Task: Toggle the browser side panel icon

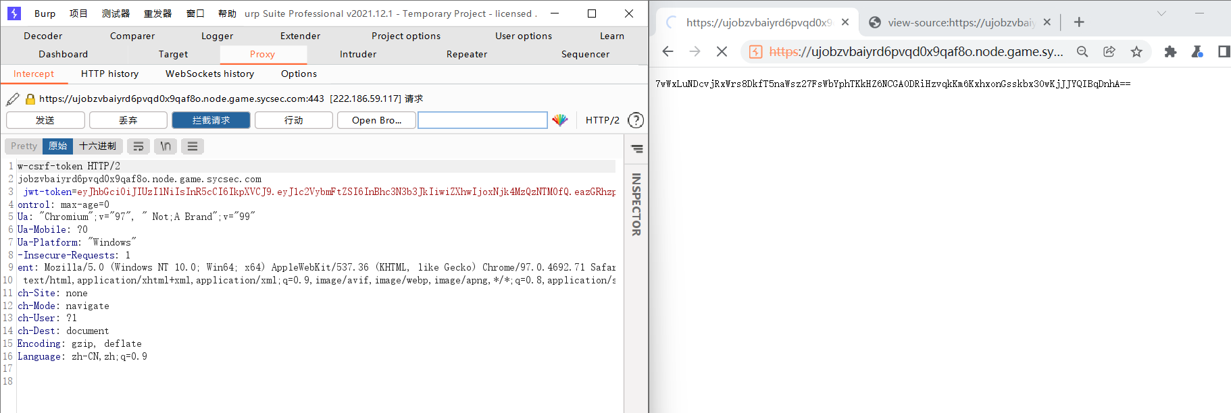Action: [x=1224, y=51]
